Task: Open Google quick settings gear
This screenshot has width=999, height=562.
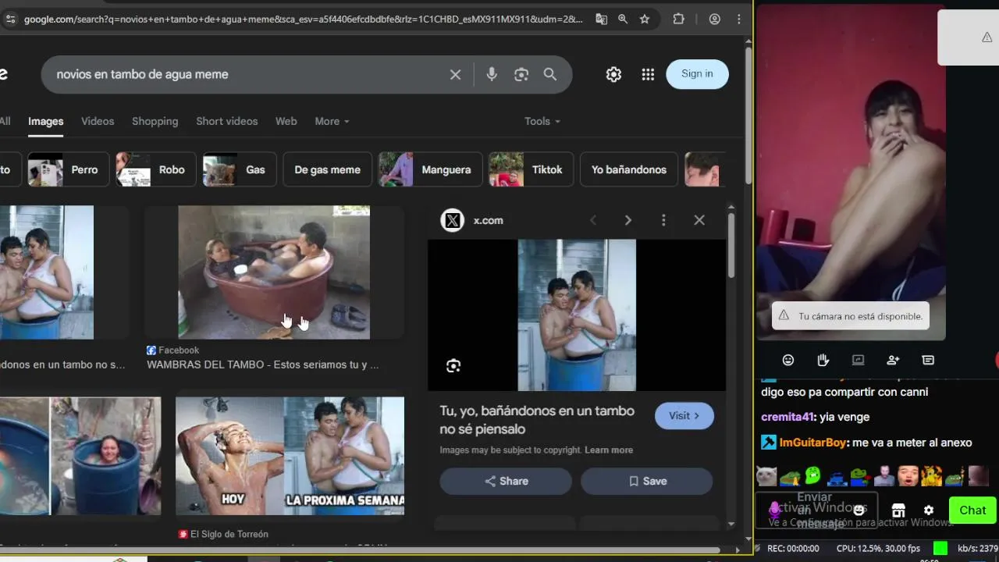Action: pyautogui.click(x=613, y=74)
